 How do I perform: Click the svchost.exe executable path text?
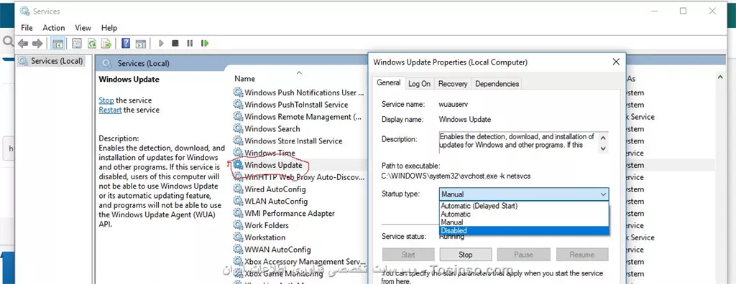coord(456,176)
